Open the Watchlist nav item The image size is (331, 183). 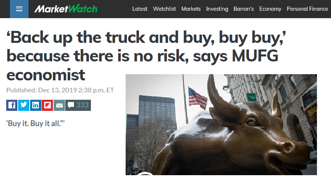(164, 9)
